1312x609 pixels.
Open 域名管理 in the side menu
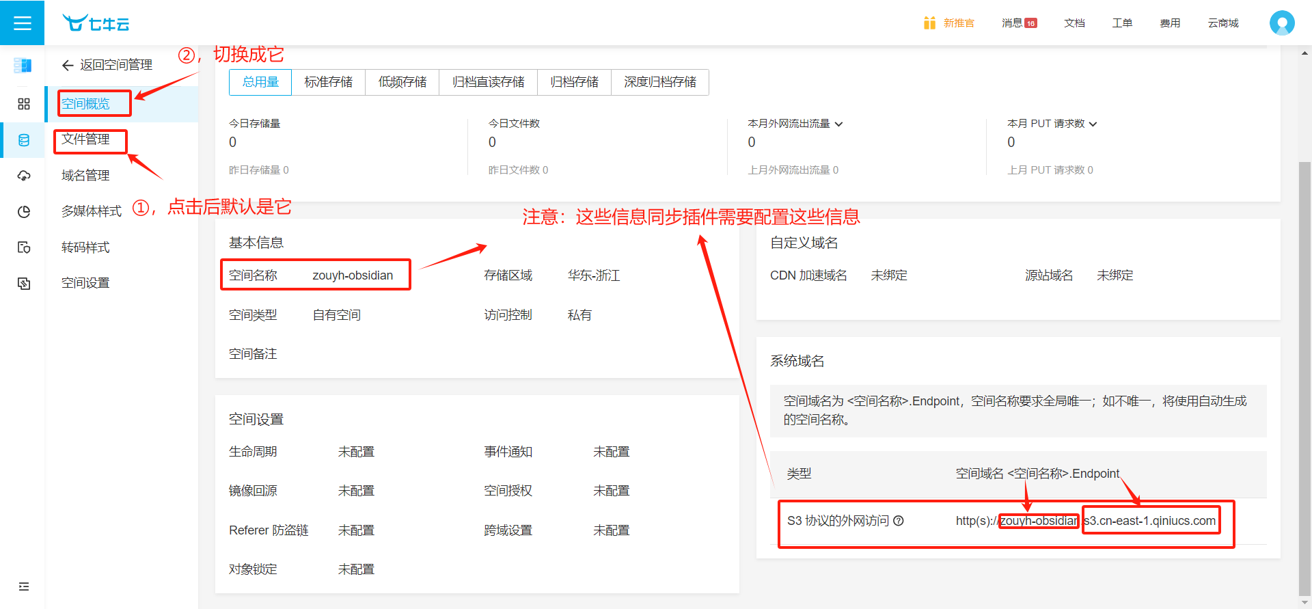coord(85,176)
